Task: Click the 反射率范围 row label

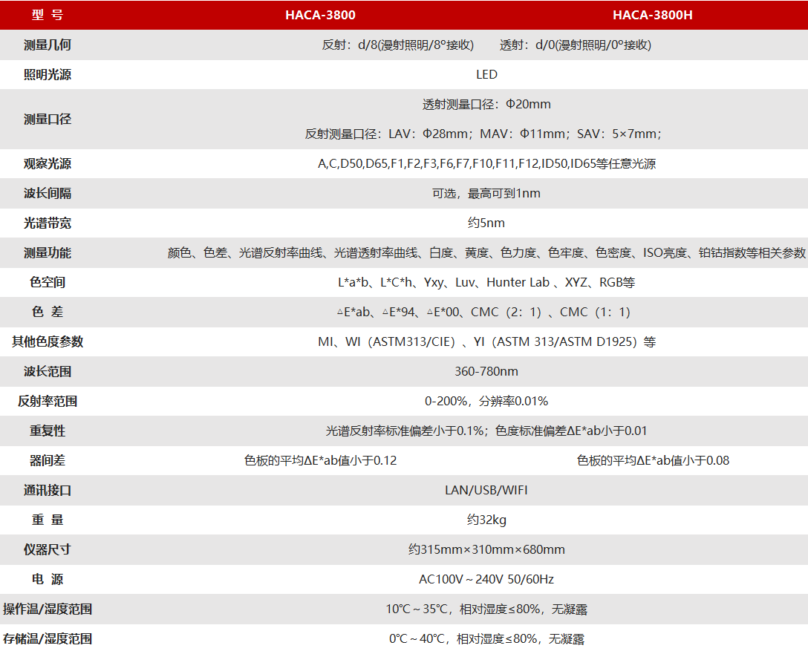Action: (x=48, y=401)
